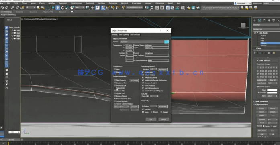This screenshot has height=145, width=280.
Task: Activate the Select and Place tool
Action: [72, 8]
